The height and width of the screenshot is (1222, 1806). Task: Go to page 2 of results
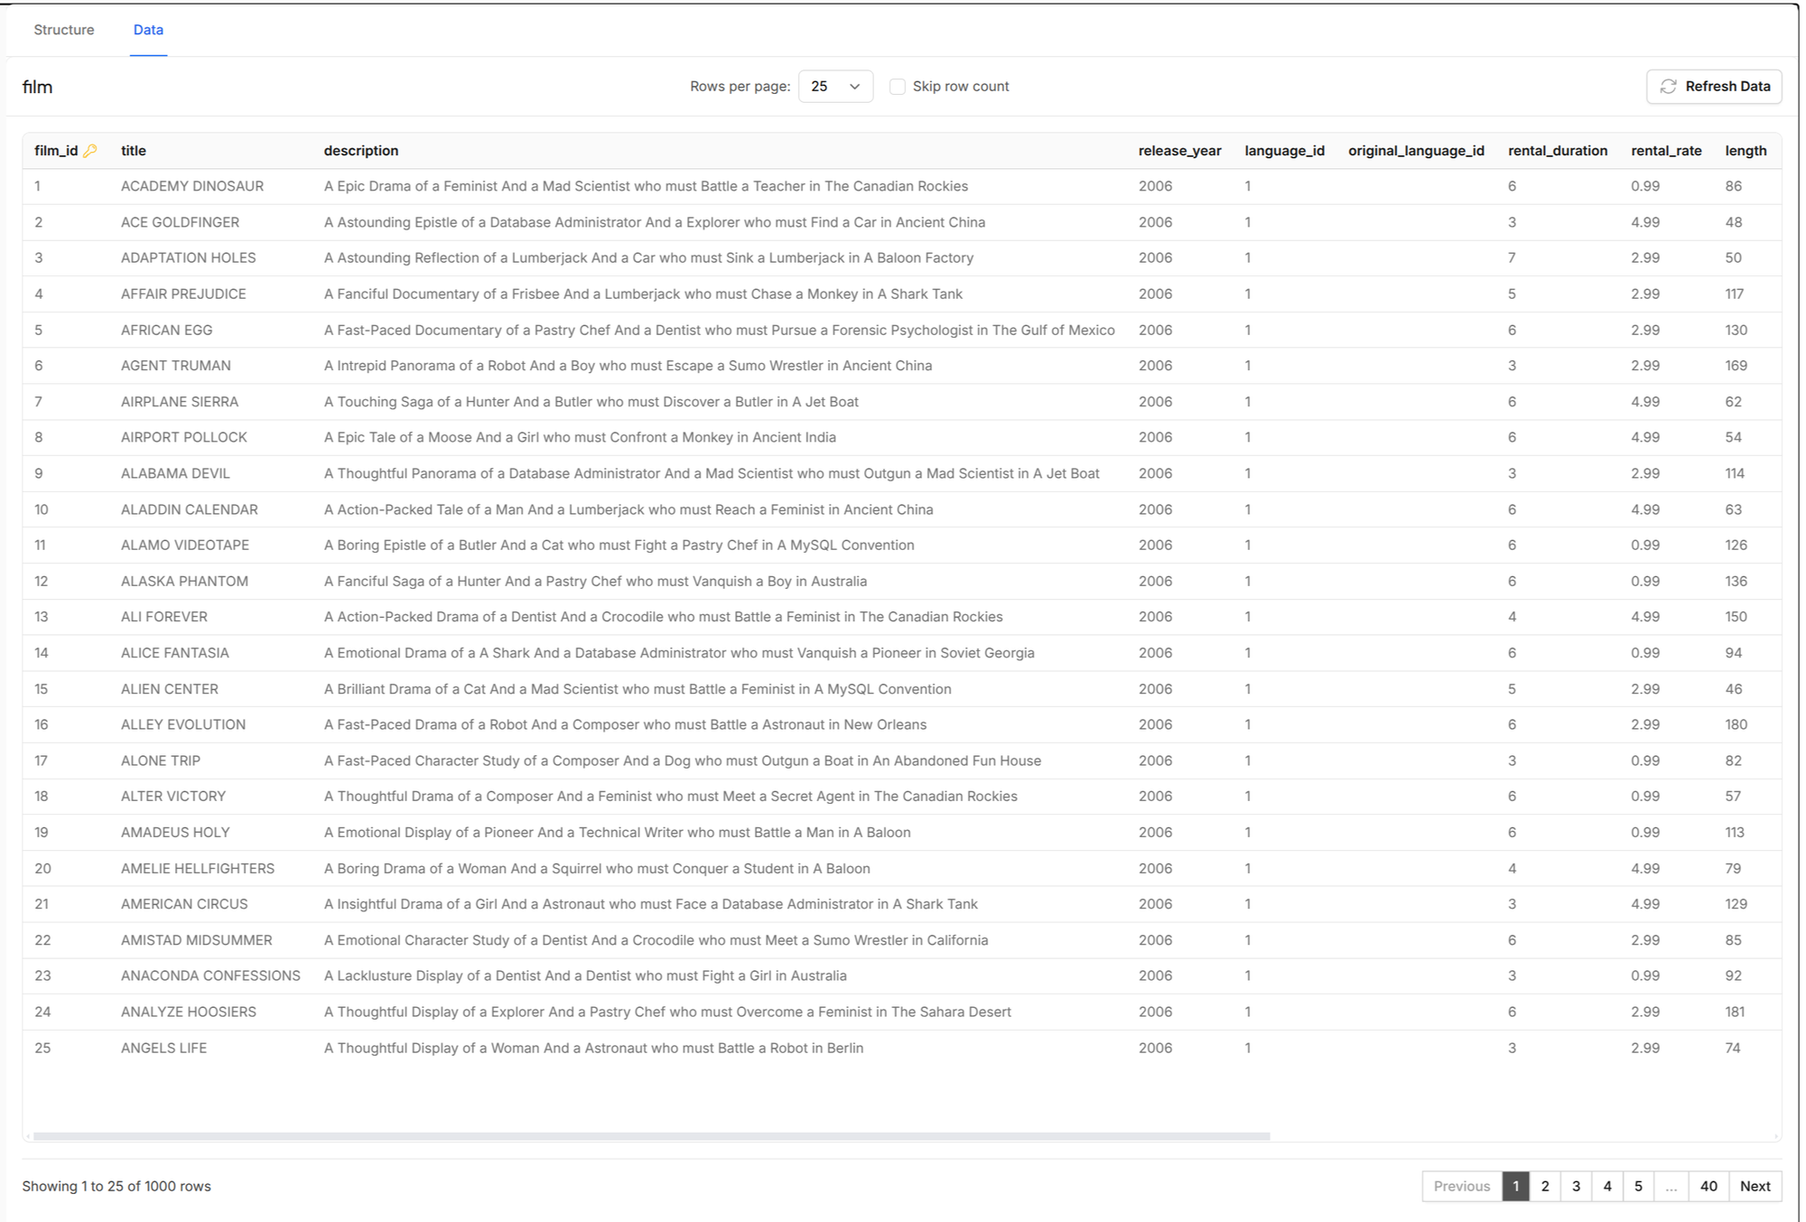[1545, 1186]
